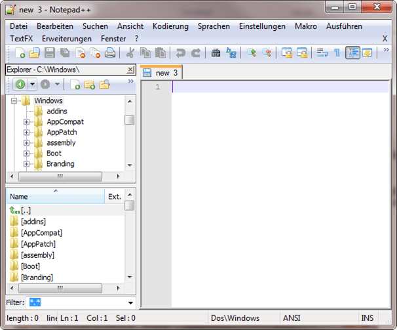Open a file with the toolbar icon

35,52
